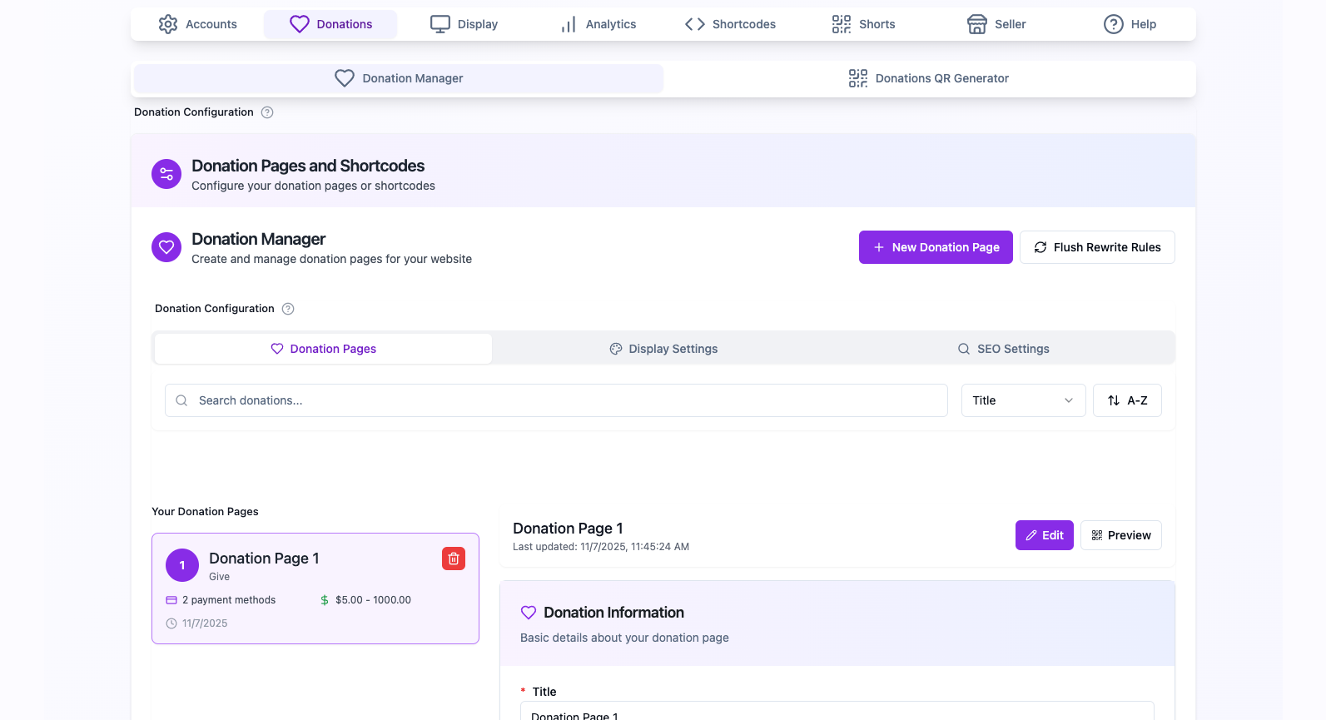This screenshot has width=1326, height=720.
Task: Click help icon next to top Donation Configuration
Action: point(267,112)
